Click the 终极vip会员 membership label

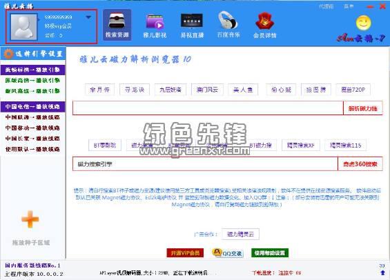58,26
